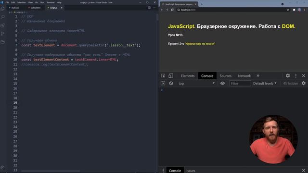Screen dimensions: 308x173
Task: Click the Chrome back arrow
Action: (x=162, y=10)
